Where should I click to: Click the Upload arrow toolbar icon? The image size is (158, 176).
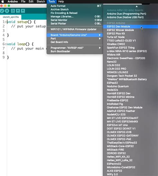point(7,11)
